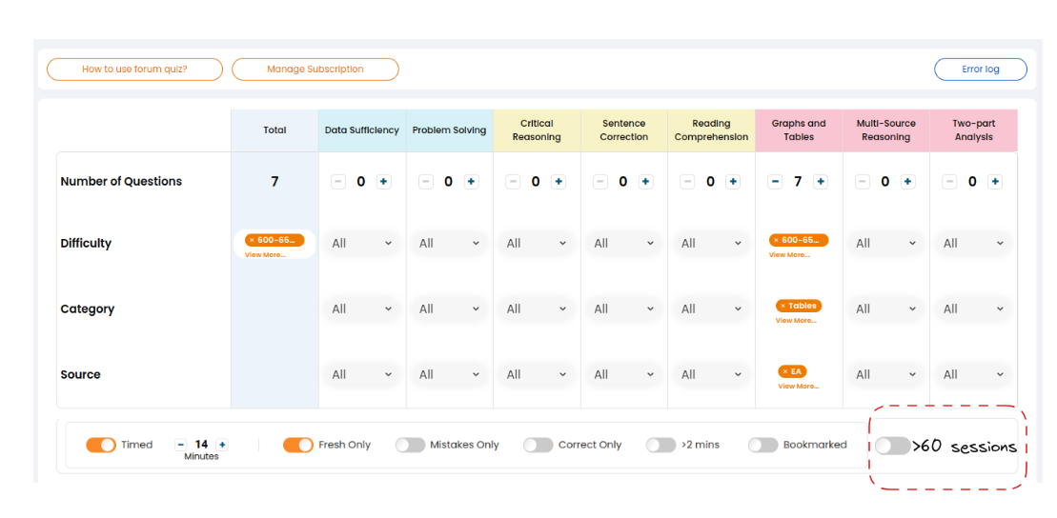Increase Critical Reasoning question count

point(559,182)
